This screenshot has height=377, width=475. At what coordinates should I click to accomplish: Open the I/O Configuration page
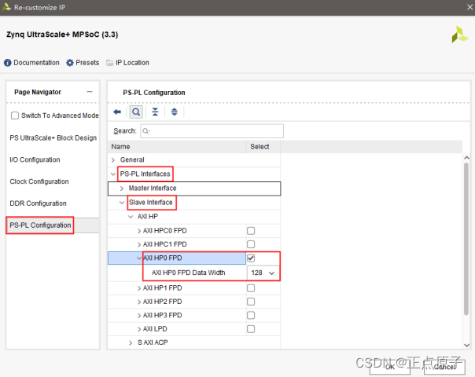[x=35, y=159]
